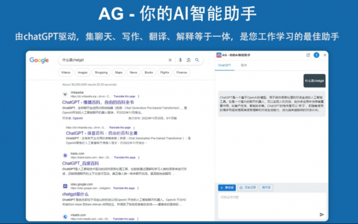This screenshot has height=224, width=358.
Task: Open the ChatGPT_百度百科 result
Action: pos(81,163)
